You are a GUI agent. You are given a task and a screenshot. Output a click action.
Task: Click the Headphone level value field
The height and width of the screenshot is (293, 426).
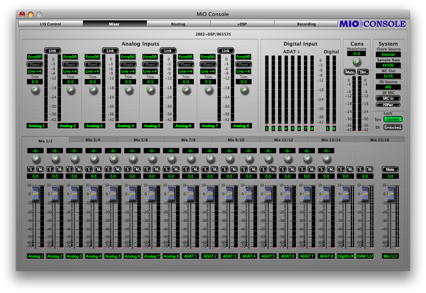point(357,54)
